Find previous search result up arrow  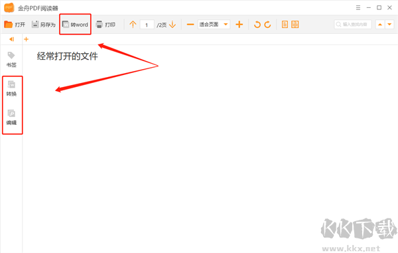pyautogui.click(x=380, y=25)
